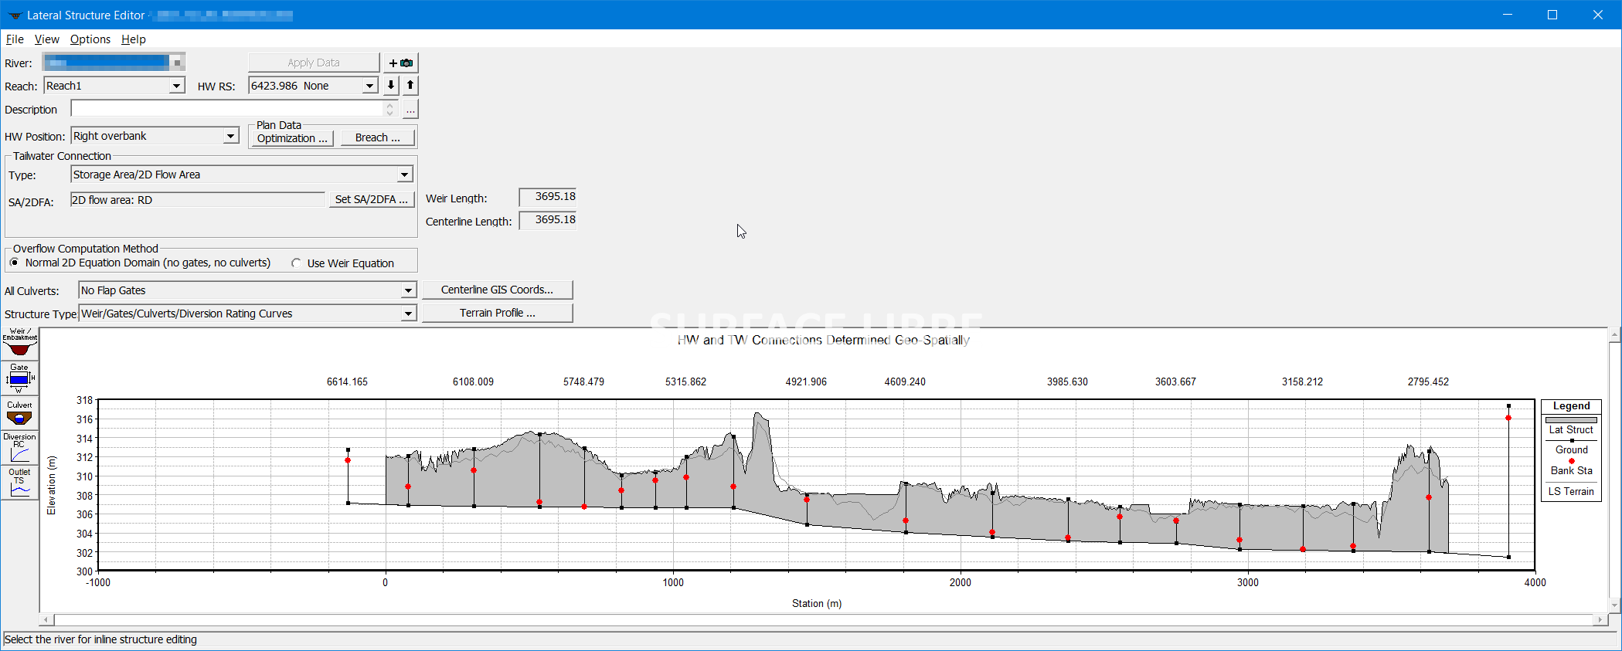Viewport: 1622px width, 651px height.
Task: Select Use Weir Equation radio button
Action: coord(296,263)
